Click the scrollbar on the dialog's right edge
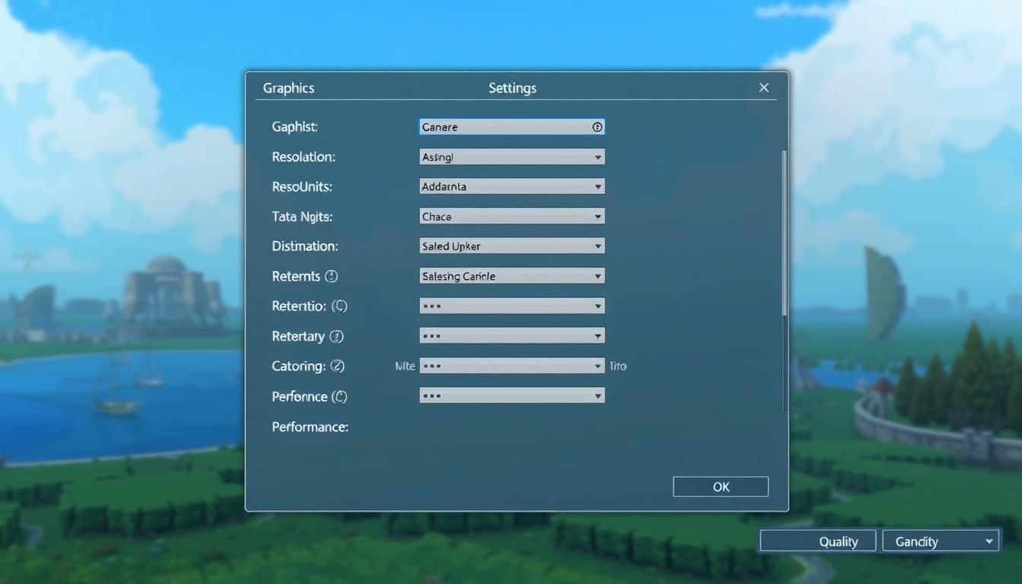The width and height of the screenshot is (1022, 584). [x=782, y=228]
